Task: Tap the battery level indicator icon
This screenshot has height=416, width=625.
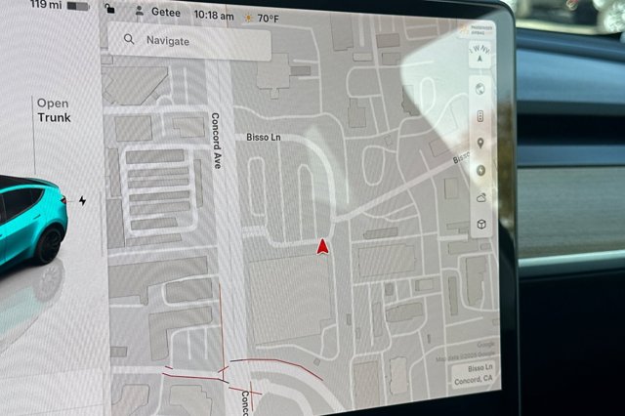Action: [x=77, y=6]
